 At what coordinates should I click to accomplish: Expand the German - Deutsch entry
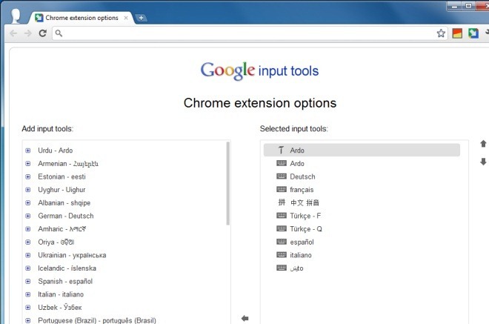28,216
